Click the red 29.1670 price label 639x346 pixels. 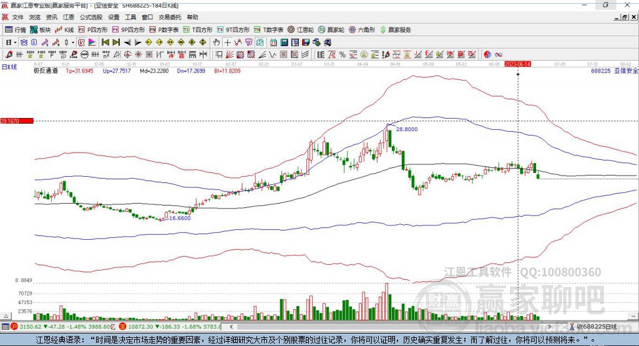[17, 121]
